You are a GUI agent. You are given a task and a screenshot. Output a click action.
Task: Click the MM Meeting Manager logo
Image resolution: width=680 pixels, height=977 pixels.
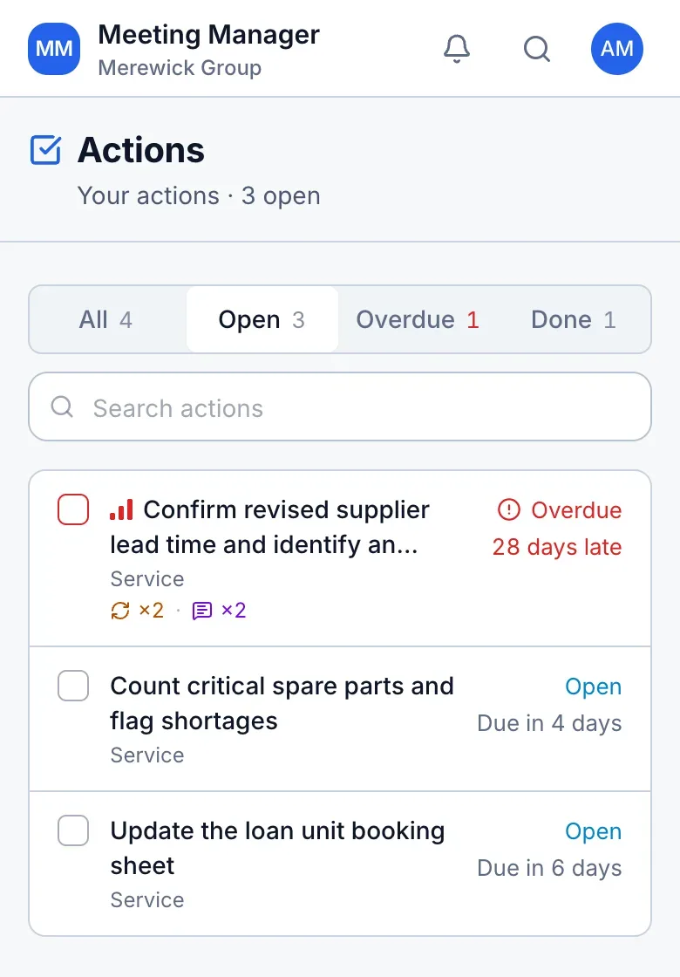(54, 49)
